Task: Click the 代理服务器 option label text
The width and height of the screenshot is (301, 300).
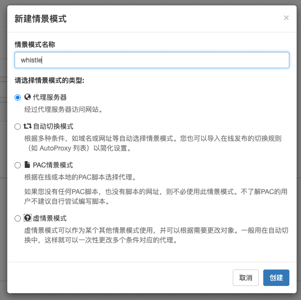Action: (x=50, y=97)
